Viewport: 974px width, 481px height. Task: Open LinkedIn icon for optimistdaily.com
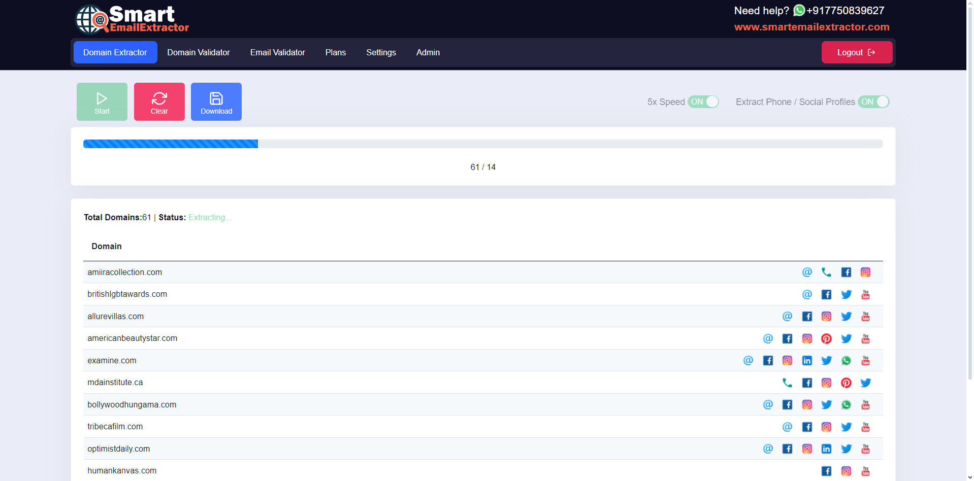coord(826,449)
